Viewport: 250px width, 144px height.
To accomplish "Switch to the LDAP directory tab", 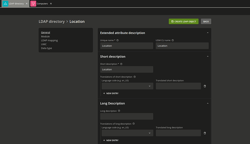I will click(x=16, y=4).
